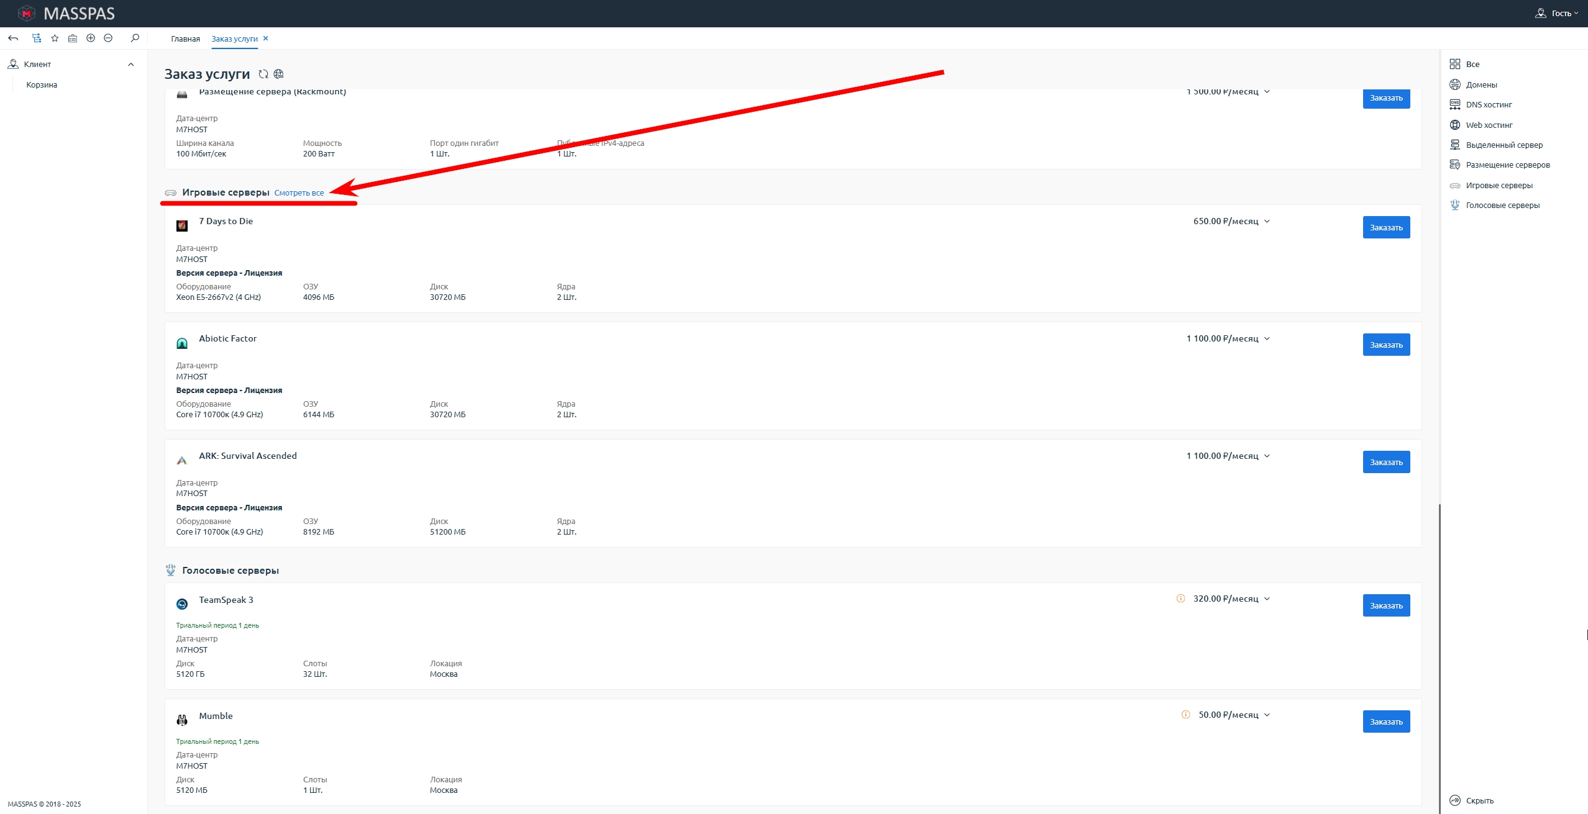Click the 7 Days to Die game icon

click(182, 225)
